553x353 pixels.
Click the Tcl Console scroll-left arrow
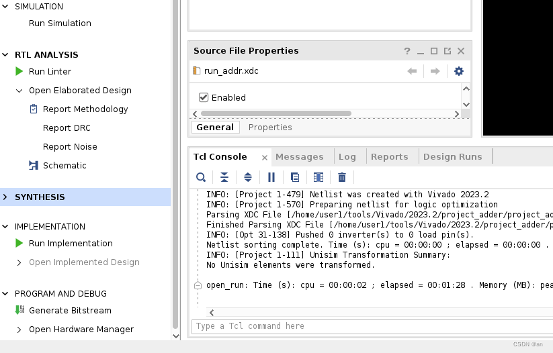[212, 313]
